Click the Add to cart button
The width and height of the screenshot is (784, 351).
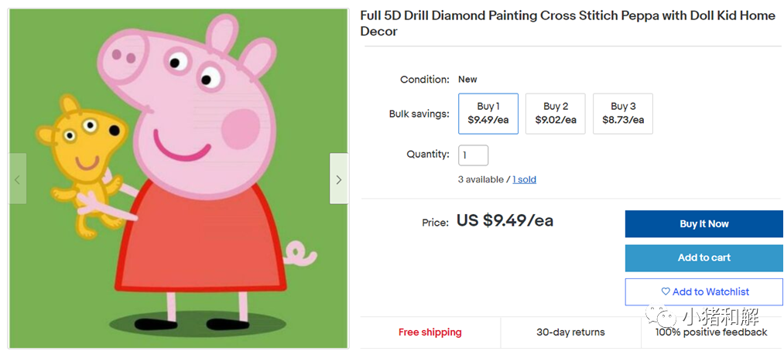click(704, 257)
